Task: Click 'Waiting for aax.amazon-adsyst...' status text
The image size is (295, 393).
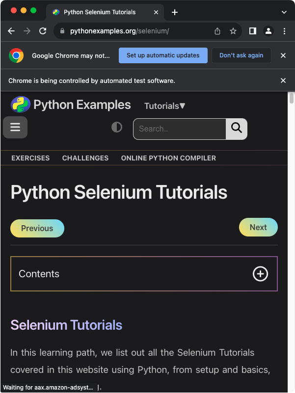Action: click(48, 387)
